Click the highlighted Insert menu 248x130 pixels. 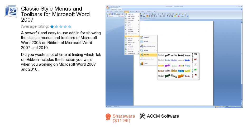pos(126,12)
